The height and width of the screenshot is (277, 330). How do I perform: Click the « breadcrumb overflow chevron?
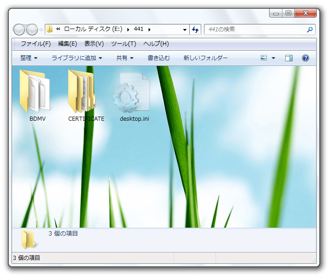point(58,29)
